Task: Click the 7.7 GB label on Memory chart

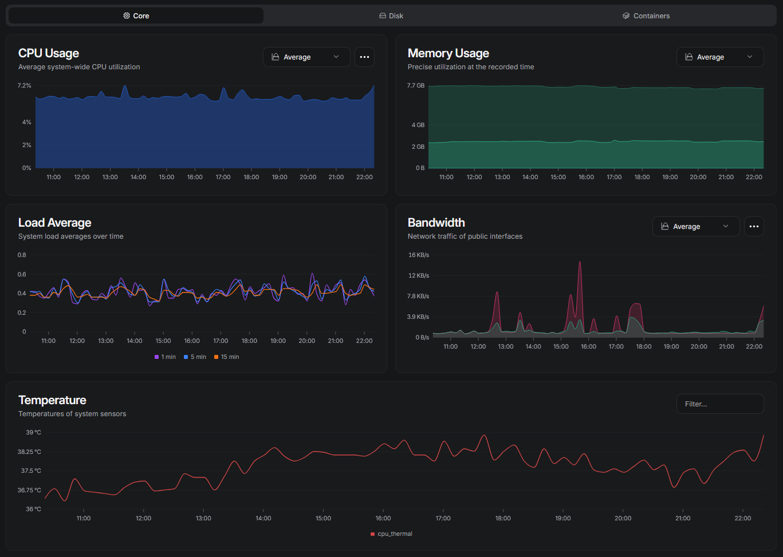Action: (x=416, y=85)
